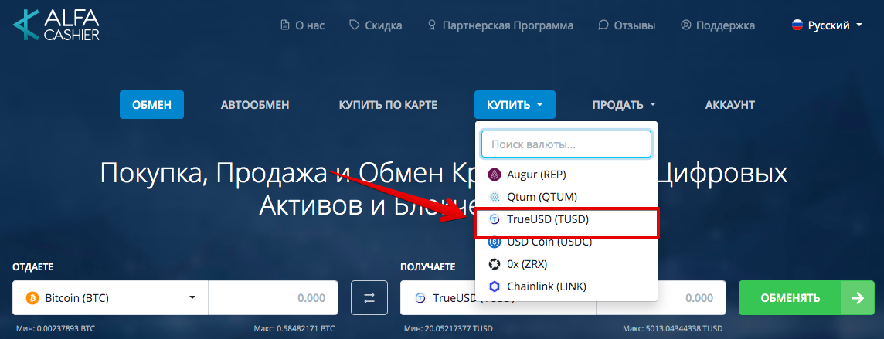Focus the Получаете amount field

pyautogui.click(x=661, y=298)
